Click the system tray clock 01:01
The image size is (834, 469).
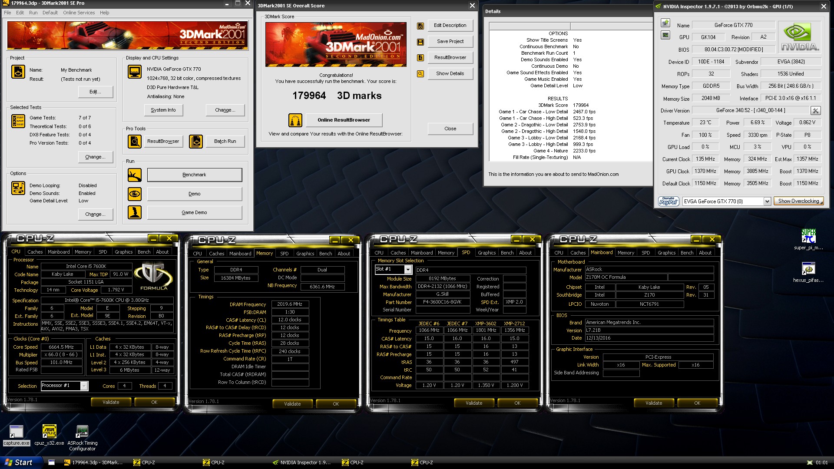(x=822, y=463)
